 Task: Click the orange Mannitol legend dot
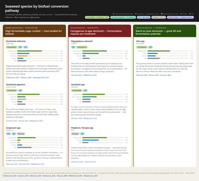coord(162,14)
